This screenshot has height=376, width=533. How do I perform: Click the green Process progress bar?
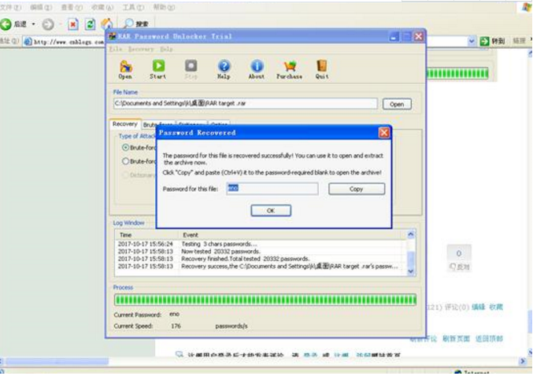click(265, 300)
